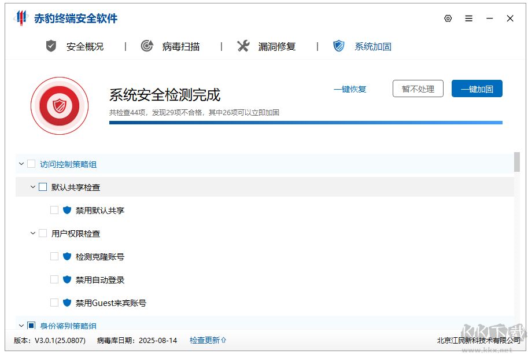The image size is (528, 354).
Task: Click the large red shield status logo
Action: (60, 106)
